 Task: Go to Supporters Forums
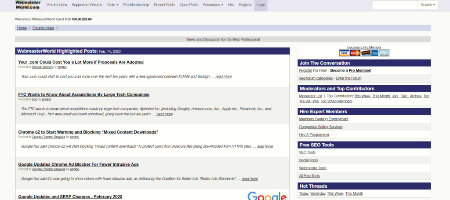pos(87,5)
